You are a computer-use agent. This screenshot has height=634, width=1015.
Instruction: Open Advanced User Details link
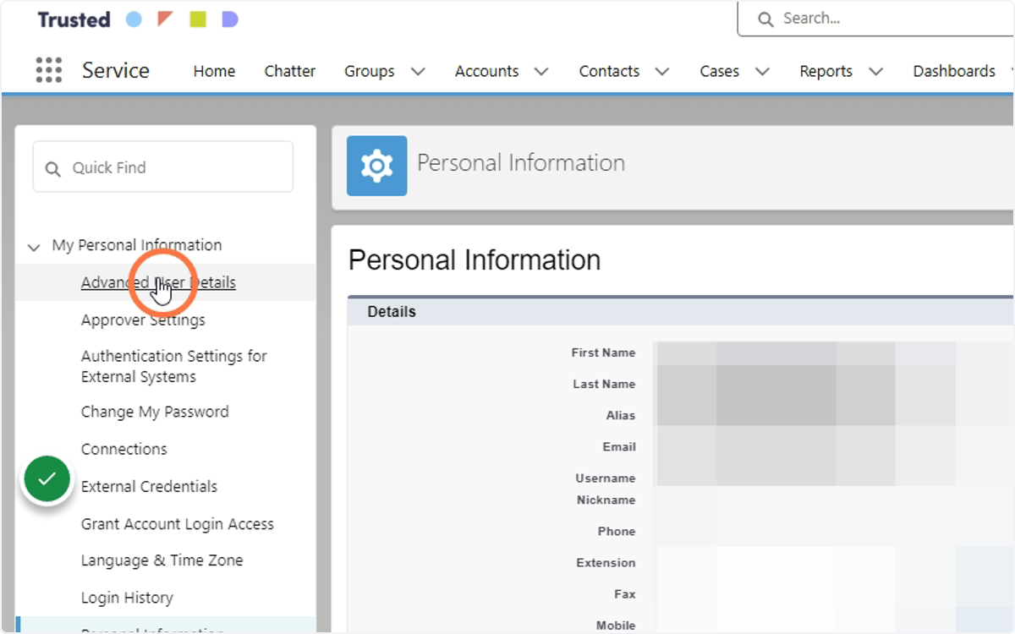coord(158,282)
